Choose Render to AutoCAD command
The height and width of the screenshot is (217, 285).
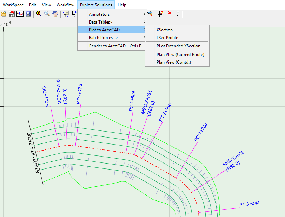[107, 46]
